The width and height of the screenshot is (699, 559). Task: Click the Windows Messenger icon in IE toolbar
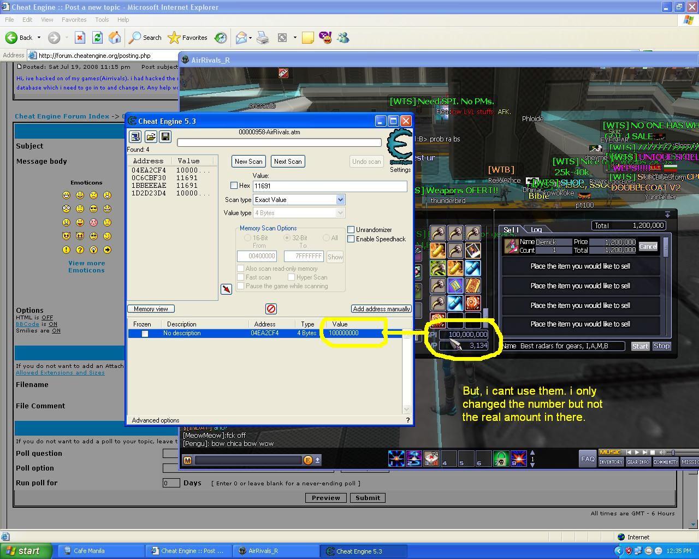pos(343,38)
